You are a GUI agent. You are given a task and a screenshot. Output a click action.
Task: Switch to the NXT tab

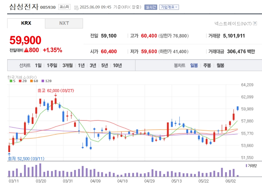tap(64, 23)
